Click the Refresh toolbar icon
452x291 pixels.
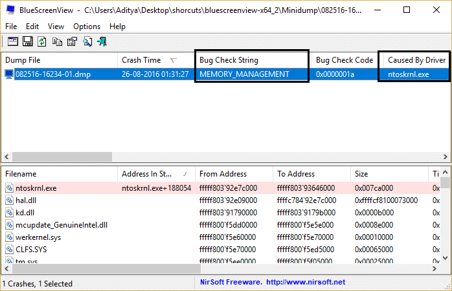(42, 41)
